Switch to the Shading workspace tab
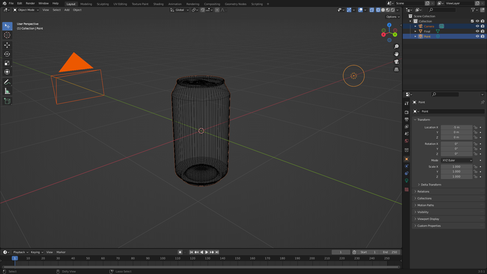 (158, 4)
